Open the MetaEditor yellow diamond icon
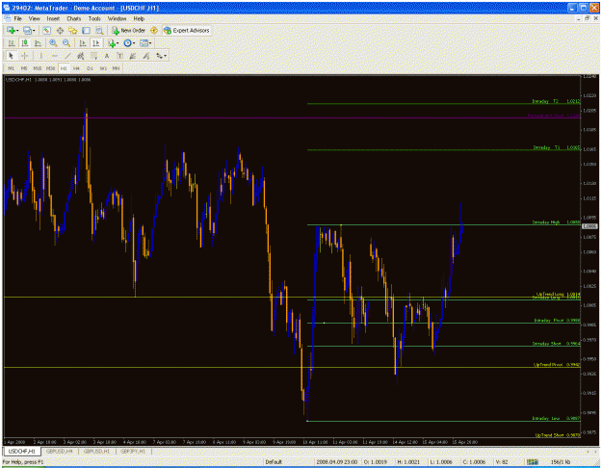Viewport: 602px width, 468px height. click(x=154, y=30)
